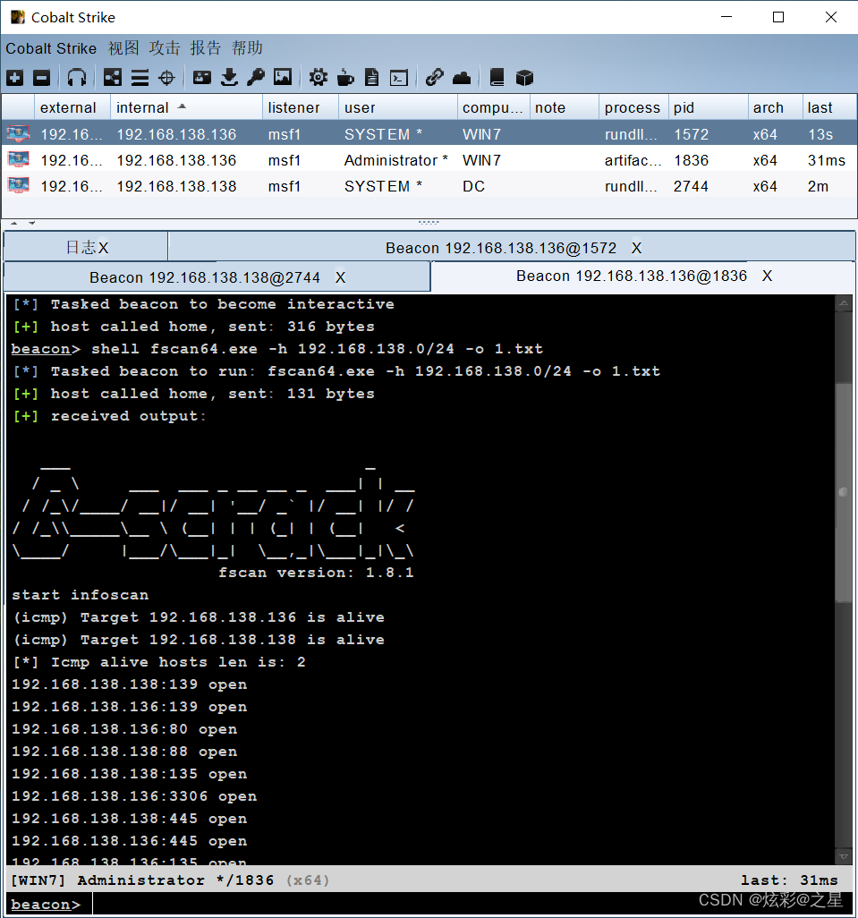Open the screenshots picture icon
The width and height of the screenshot is (858, 918).
click(x=283, y=77)
